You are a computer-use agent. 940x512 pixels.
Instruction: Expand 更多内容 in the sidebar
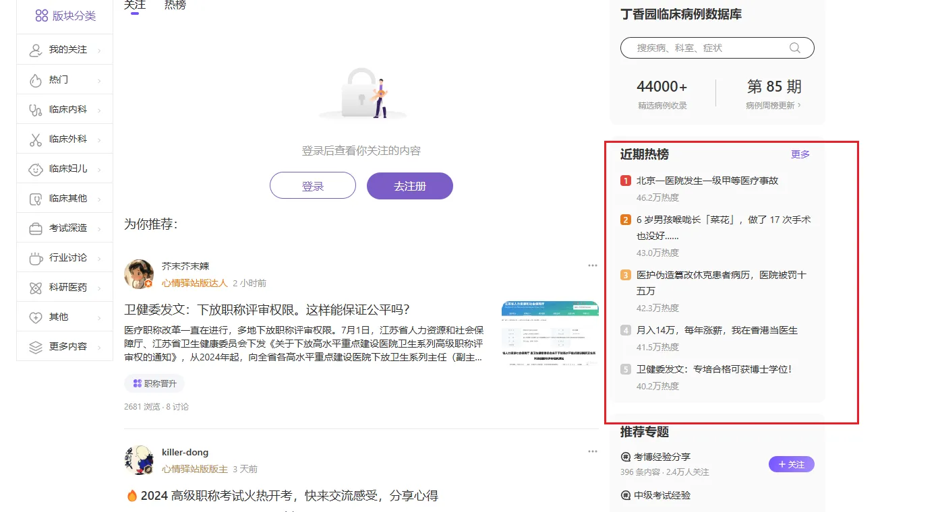[x=99, y=347]
